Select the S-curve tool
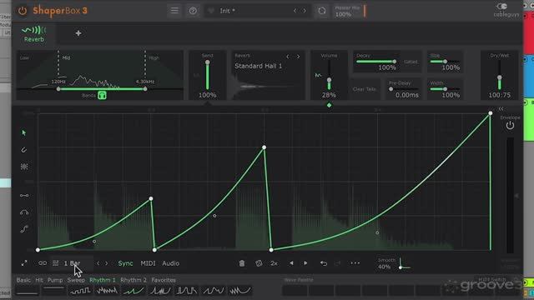 24,229
